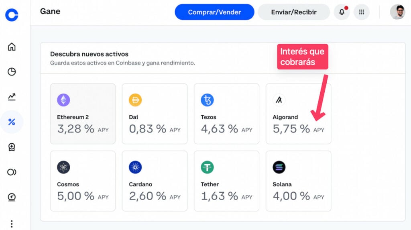Open user profile avatar
The width and height of the screenshot is (411, 230).
(x=397, y=12)
